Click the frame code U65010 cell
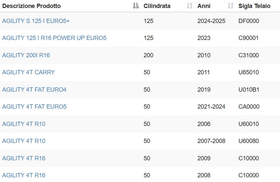 click(248, 72)
